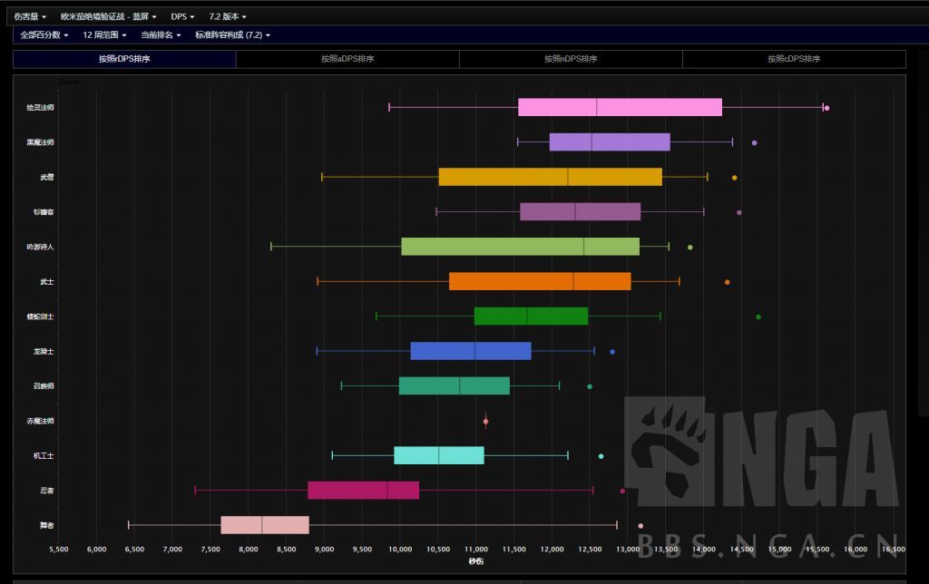This screenshot has width=929, height=584.
Task: Click the light green 吟游诗人 box bar
Action: click(x=520, y=247)
